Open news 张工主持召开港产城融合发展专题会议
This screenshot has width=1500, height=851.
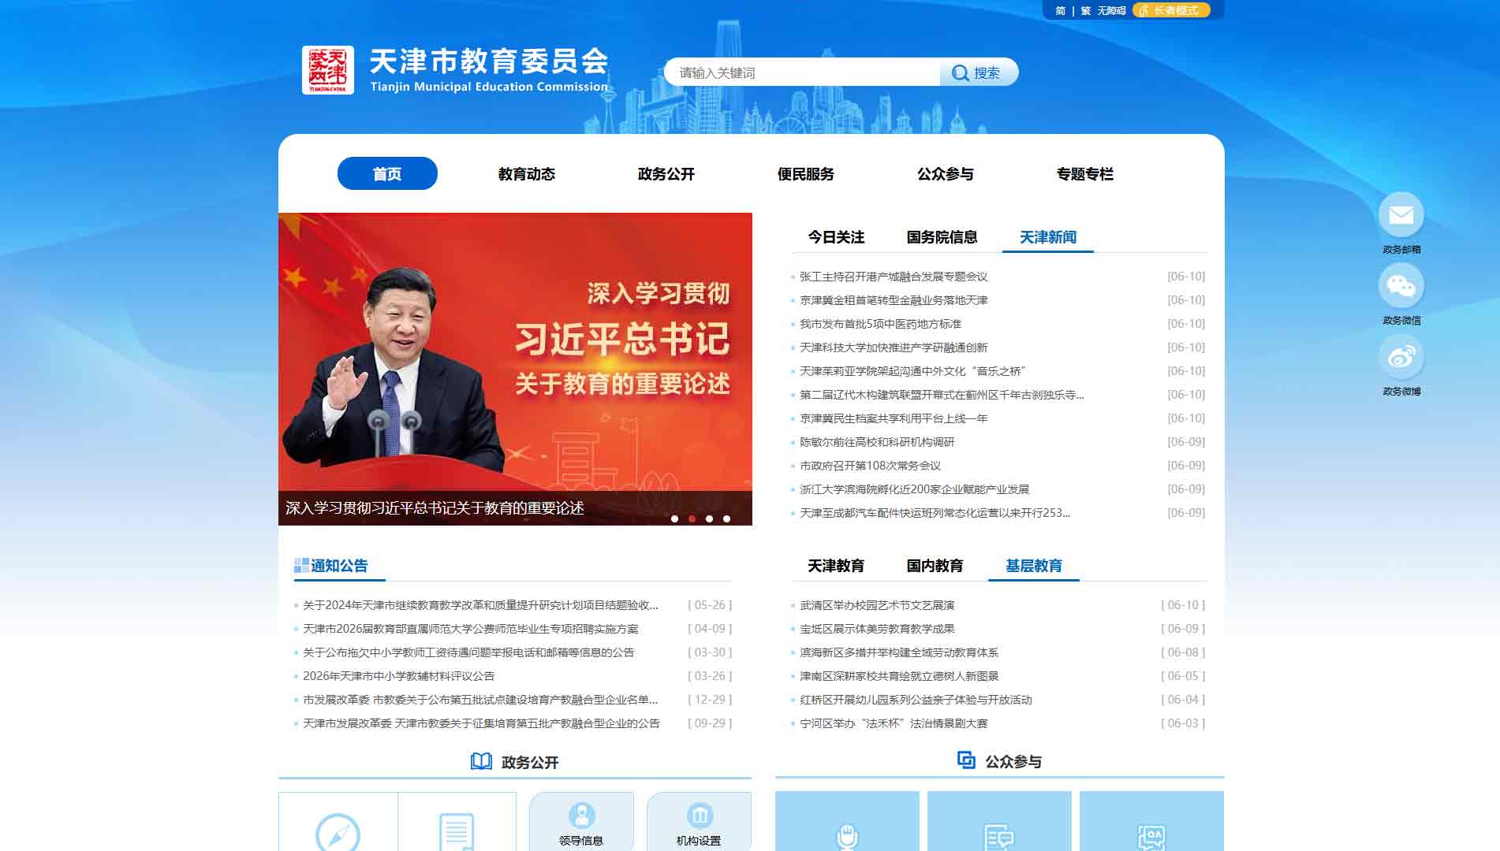894,277
